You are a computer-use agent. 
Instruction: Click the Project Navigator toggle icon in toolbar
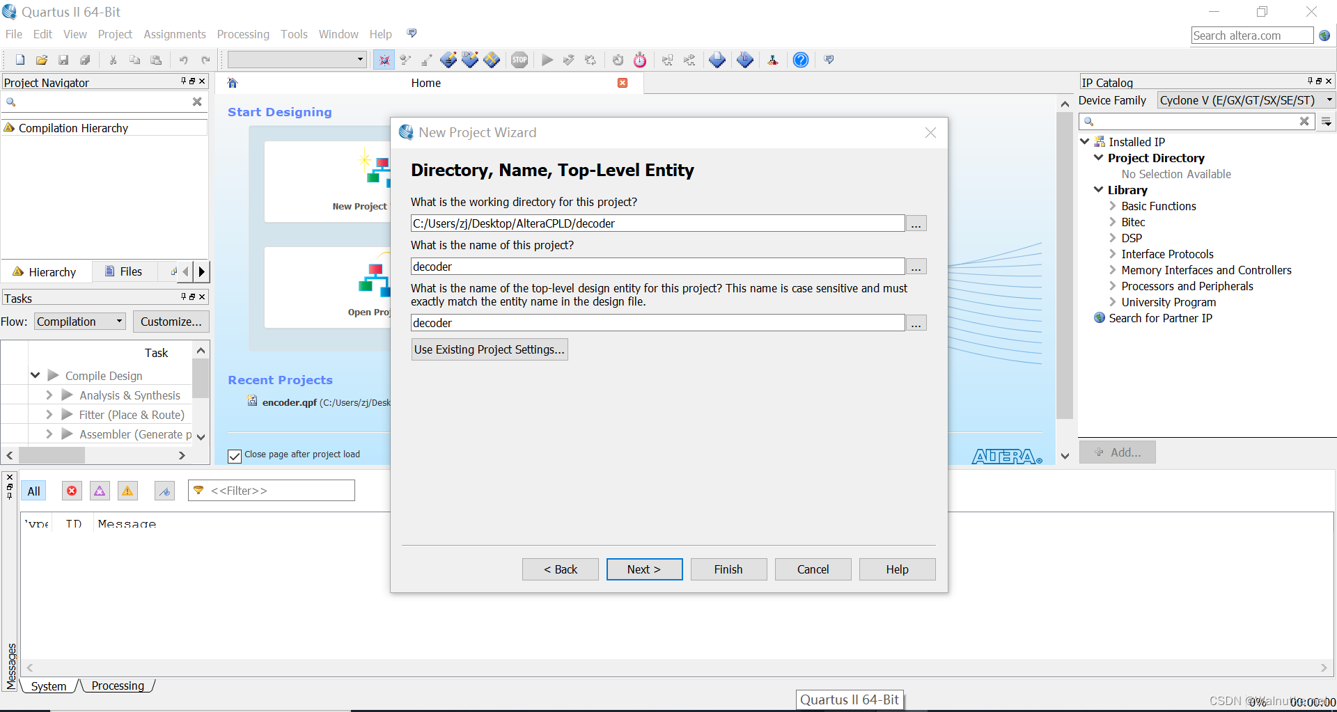click(x=384, y=60)
